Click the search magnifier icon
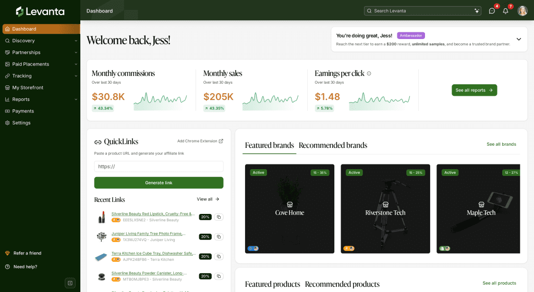Image resolution: width=534 pixels, height=292 pixels. pos(369,11)
